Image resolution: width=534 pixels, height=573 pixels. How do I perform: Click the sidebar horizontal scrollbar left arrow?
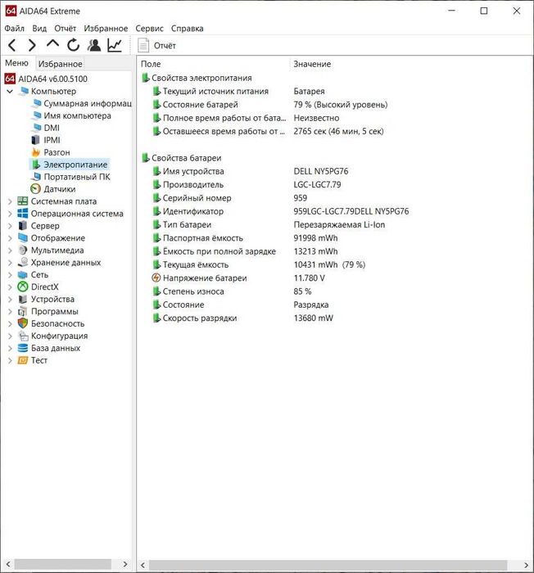click(8, 564)
